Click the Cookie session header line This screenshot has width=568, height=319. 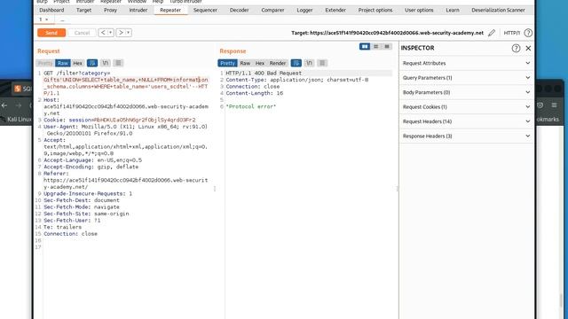pyautogui.click(x=120, y=120)
